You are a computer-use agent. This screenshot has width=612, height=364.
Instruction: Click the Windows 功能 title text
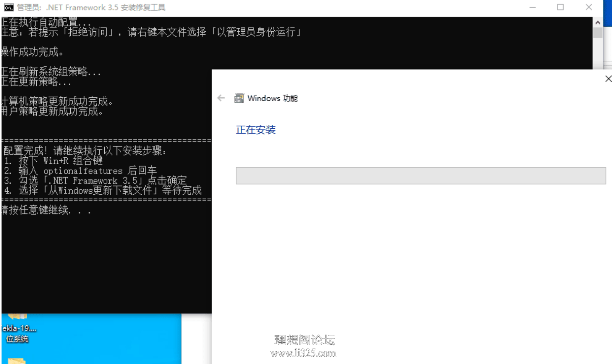(x=272, y=98)
